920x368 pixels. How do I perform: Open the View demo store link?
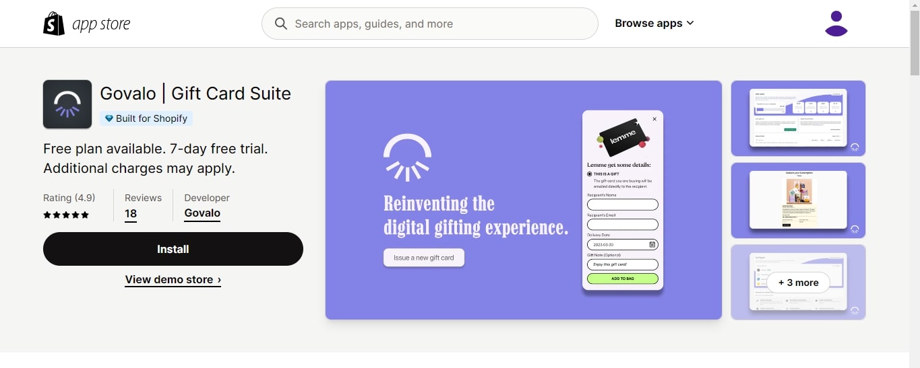point(173,280)
